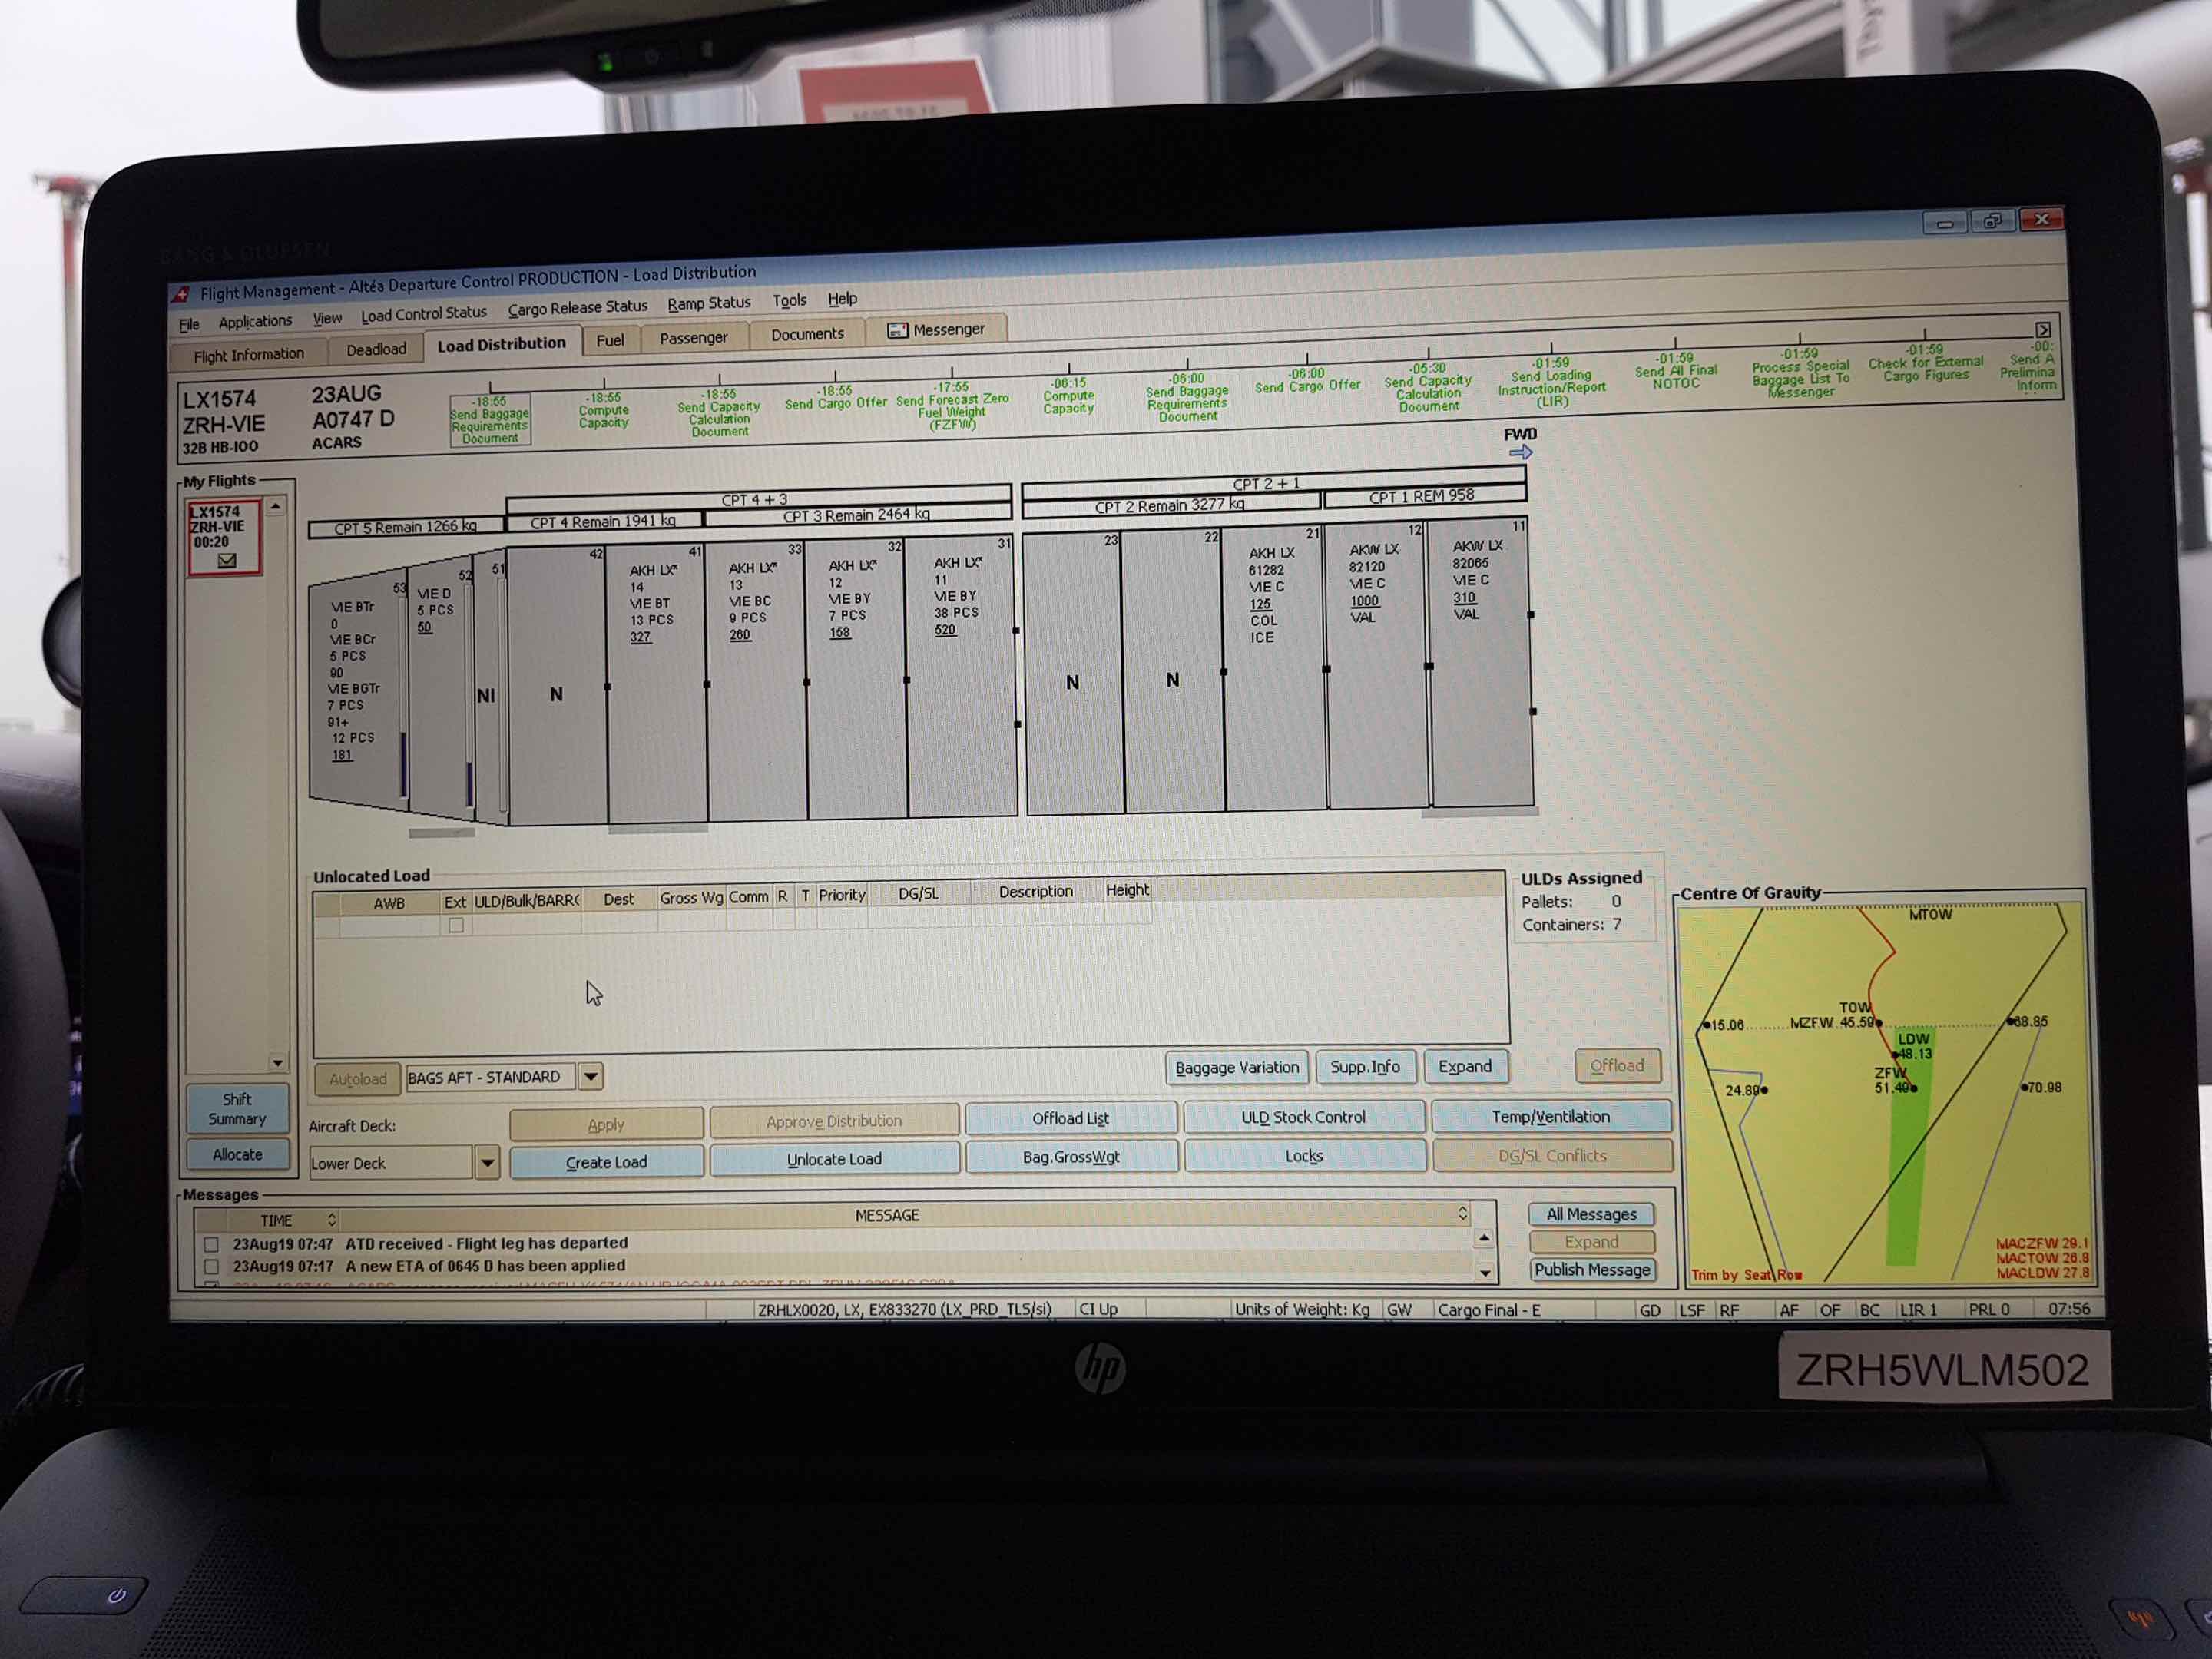
Task: Open the BAGS AFT - STANDARD dropdown
Action: [591, 1077]
